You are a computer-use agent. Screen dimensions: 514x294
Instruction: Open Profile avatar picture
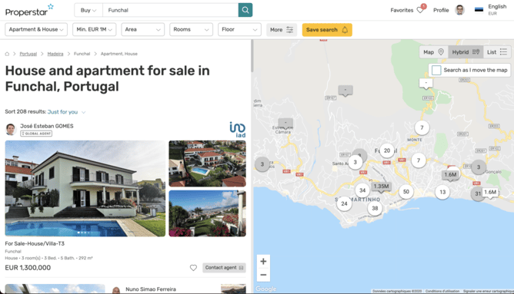click(459, 10)
